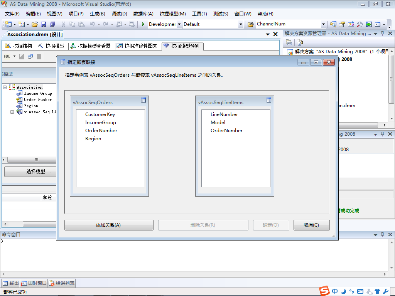Click the Object Browser toolbar icon
This screenshot has height=296, width=395.
[x=351, y=24]
